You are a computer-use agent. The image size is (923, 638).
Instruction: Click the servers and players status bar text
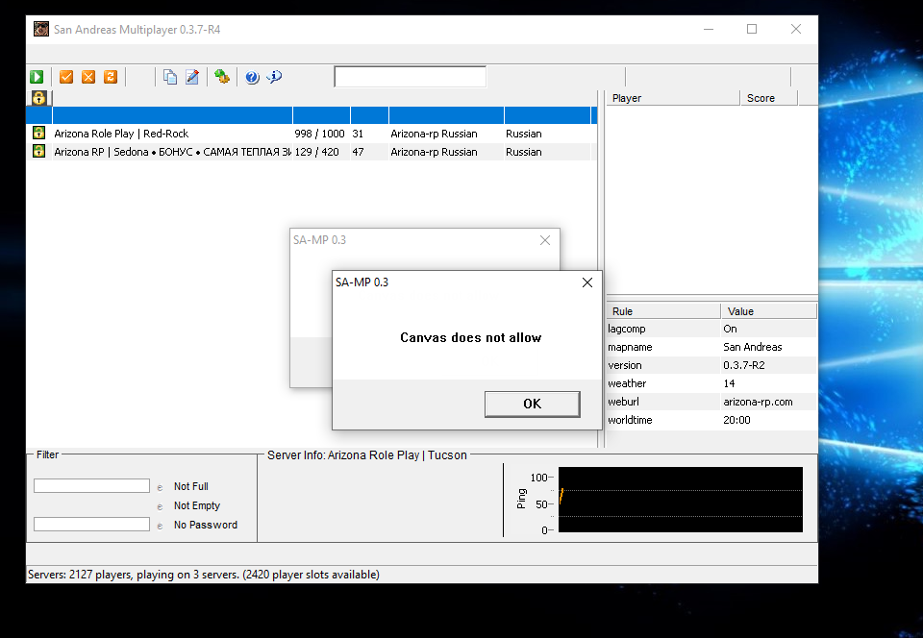[x=204, y=575]
